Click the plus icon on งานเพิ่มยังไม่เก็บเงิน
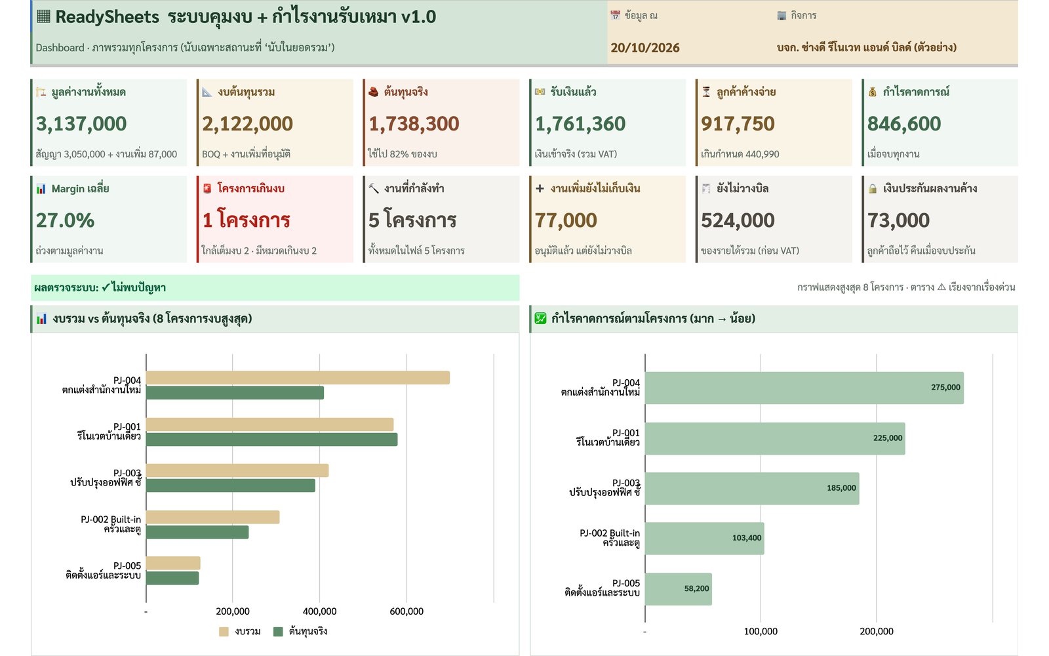The height and width of the screenshot is (656, 1049). [540, 188]
